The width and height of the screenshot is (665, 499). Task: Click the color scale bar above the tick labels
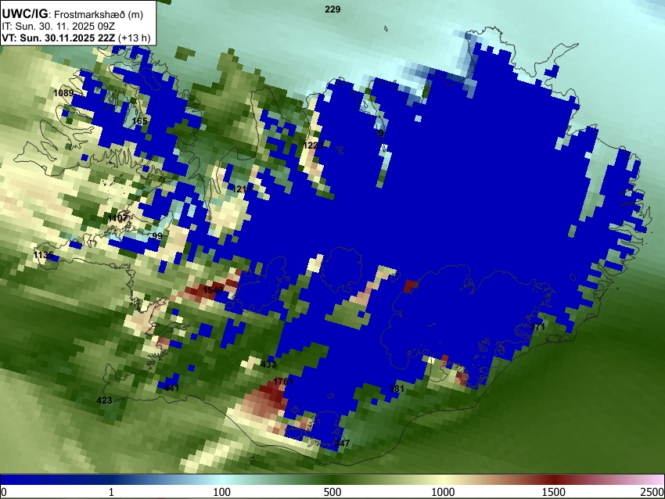(332, 479)
